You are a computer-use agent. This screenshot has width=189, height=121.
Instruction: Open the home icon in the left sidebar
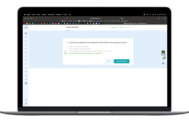(x=26, y=33)
